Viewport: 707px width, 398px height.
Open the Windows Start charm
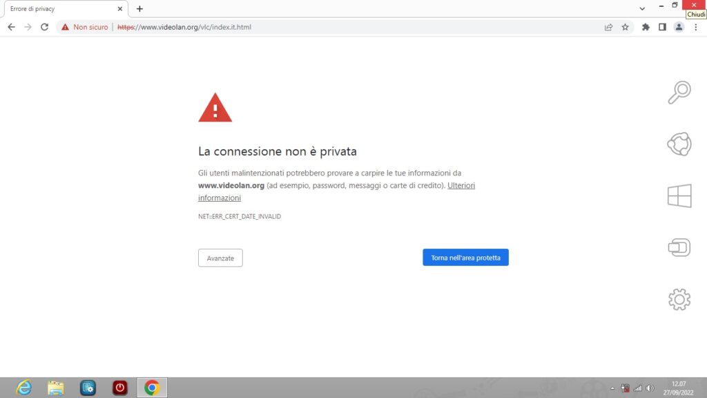coord(679,196)
